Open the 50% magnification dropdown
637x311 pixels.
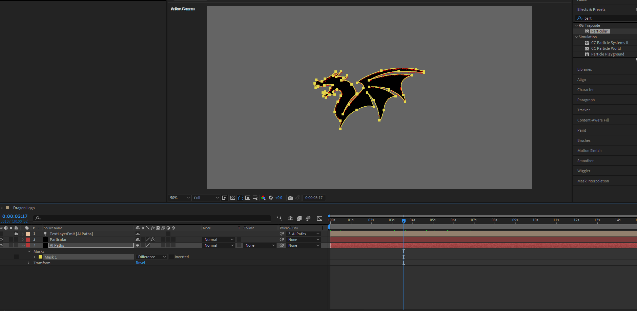[x=179, y=198]
